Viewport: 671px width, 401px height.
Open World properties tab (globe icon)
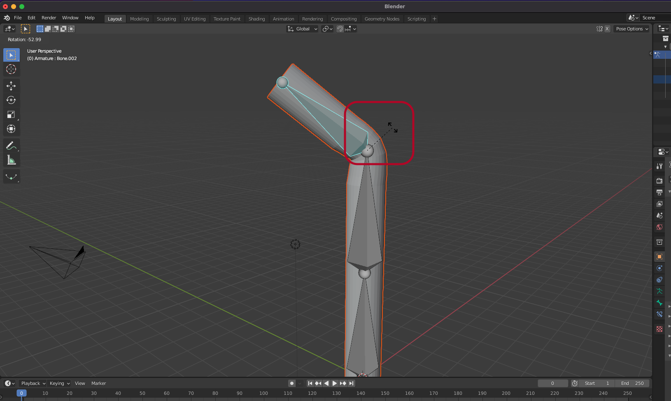(659, 227)
